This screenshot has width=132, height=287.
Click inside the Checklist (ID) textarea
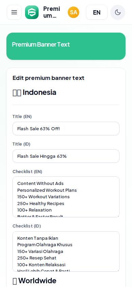pyautogui.click(x=66, y=252)
